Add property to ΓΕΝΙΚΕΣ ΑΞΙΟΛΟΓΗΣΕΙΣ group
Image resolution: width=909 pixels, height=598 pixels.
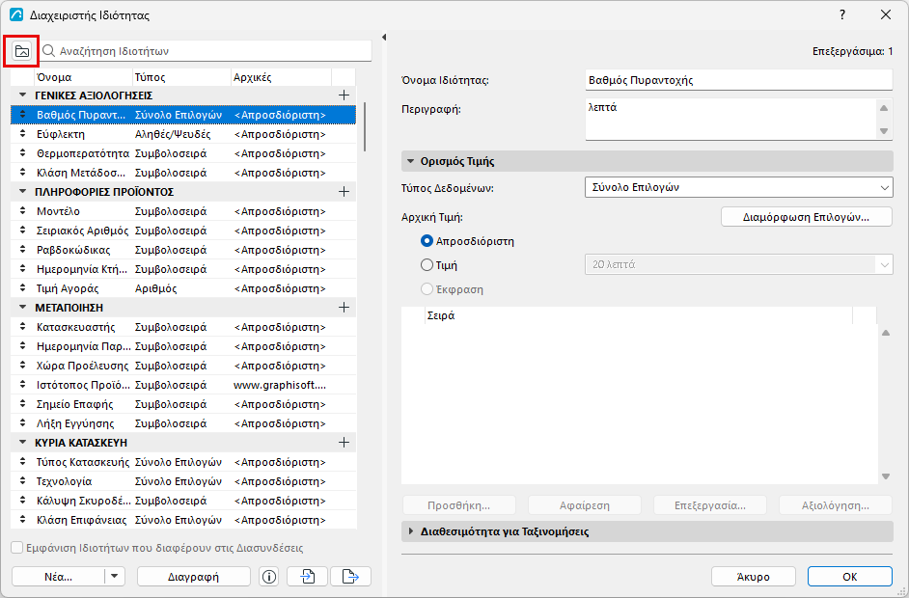click(x=344, y=95)
